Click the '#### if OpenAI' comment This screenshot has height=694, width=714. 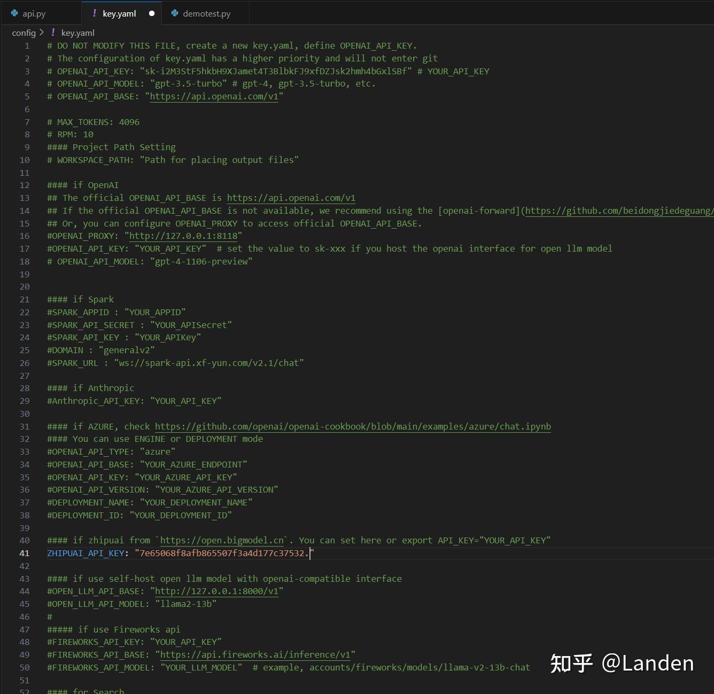(83, 185)
